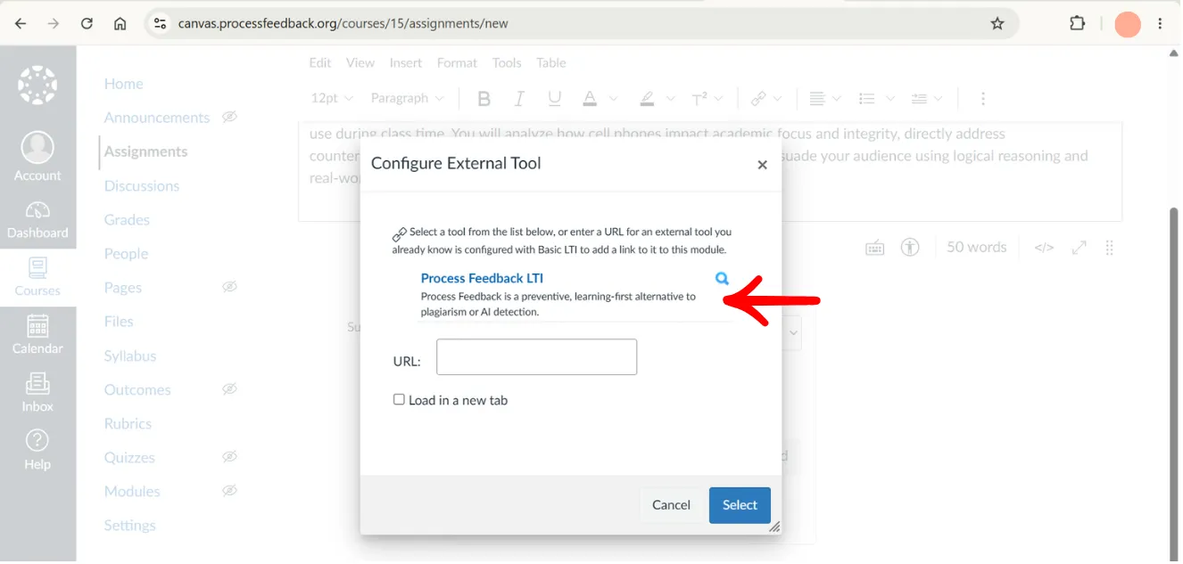The height and width of the screenshot is (564, 1183).
Task: Expand the highlight color dropdown arrow
Action: (670, 99)
